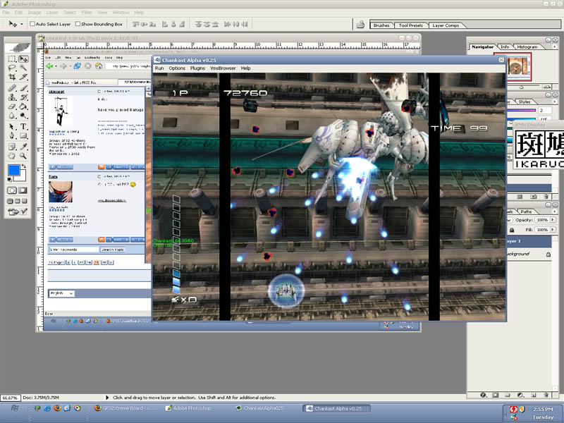Image resolution: width=564 pixels, height=423 pixels.
Task: Open the Opacity dropdown arrow
Action: point(552,221)
